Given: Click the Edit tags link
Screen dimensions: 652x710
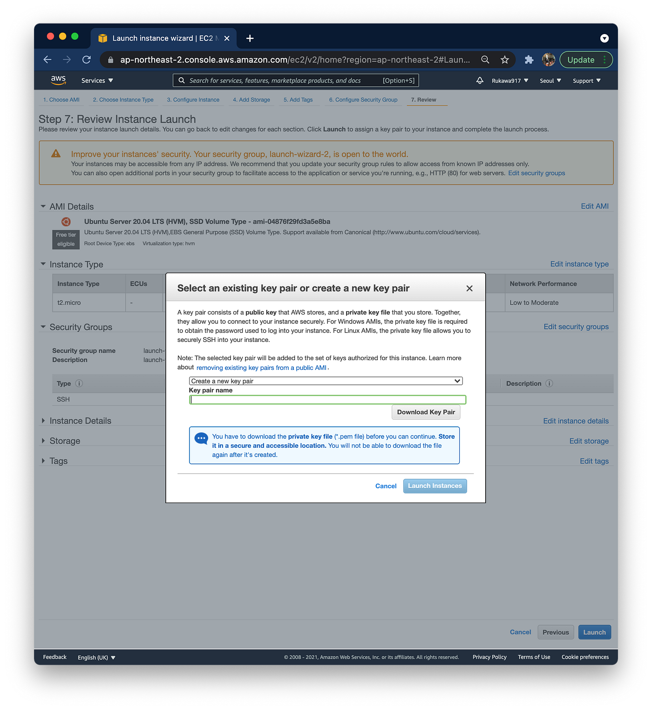Looking at the screenshot, I should [x=594, y=461].
